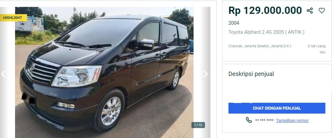332x138 pixels.
Task: Click the Tampilkan nomor link
Action: pyautogui.click(x=292, y=121)
